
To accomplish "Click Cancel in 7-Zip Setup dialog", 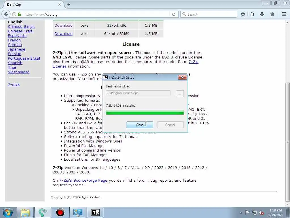I will 170,125.
